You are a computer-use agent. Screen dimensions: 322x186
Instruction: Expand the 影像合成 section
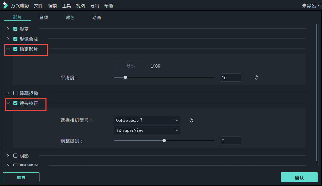8,39
